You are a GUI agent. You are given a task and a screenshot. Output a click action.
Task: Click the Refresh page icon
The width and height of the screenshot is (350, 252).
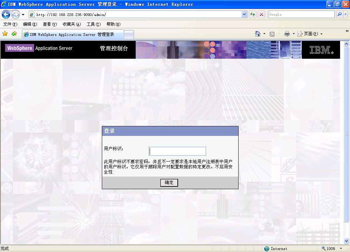pos(253,14)
